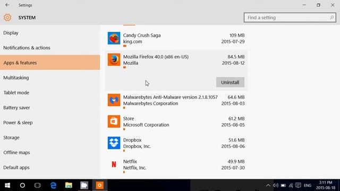Click the magnifier icon in search box
The height and width of the screenshot is (191, 340).
click(x=331, y=18)
